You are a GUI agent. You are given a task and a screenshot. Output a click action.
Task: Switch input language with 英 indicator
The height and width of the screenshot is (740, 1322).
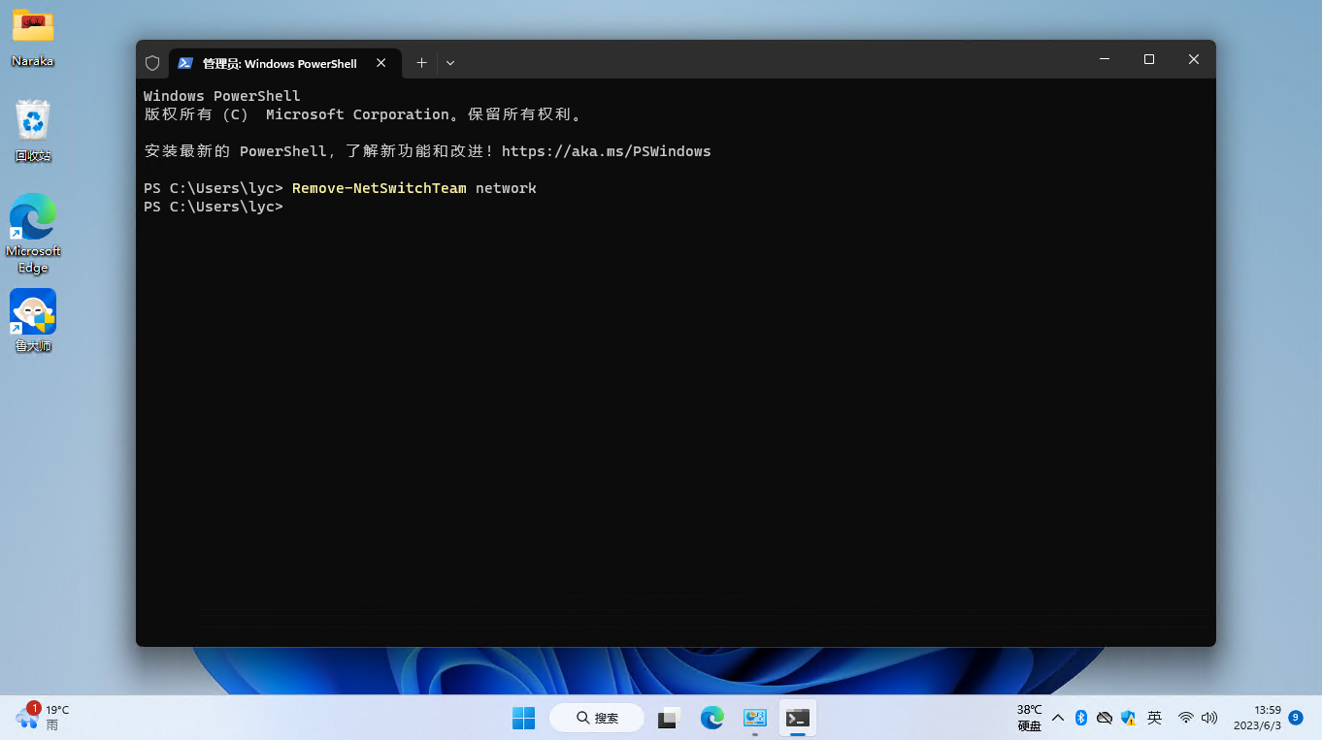coord(1154,718)
